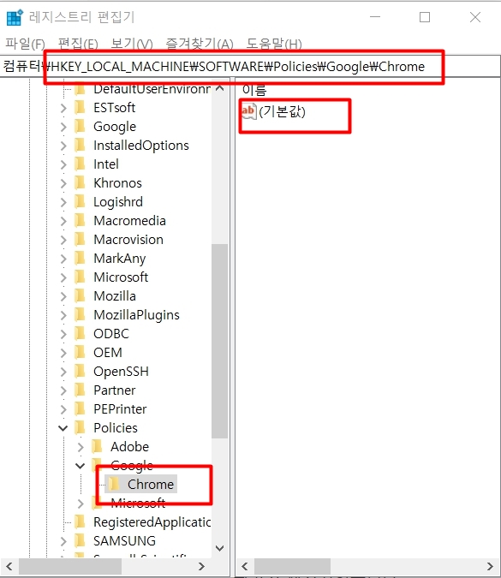Open the 보기(V) menu
Viewport: 501px width, 578px height.
132,44
